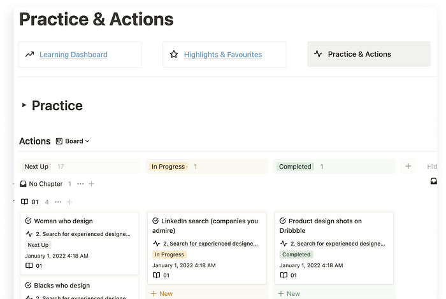Screen dimensions: 446x299
Task: Click the star icon beside Highlights & Favourites
Action: click(174, 54)
